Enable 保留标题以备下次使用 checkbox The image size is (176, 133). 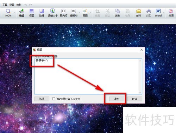[x=54, y=99]
